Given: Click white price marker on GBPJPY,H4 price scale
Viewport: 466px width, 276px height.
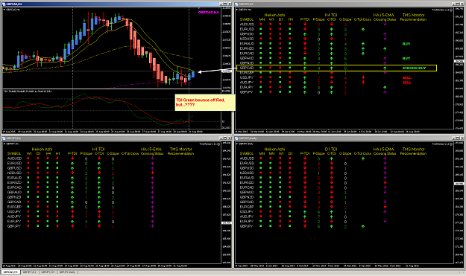Looking at the screenshot, I should [x=459, y=61].
